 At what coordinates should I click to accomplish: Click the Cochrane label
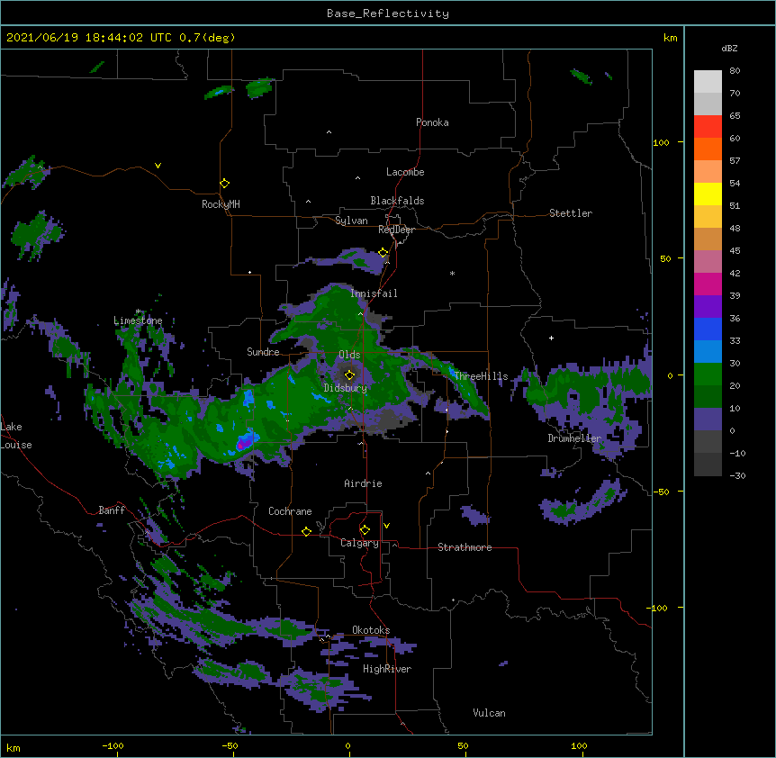point(290,511)
